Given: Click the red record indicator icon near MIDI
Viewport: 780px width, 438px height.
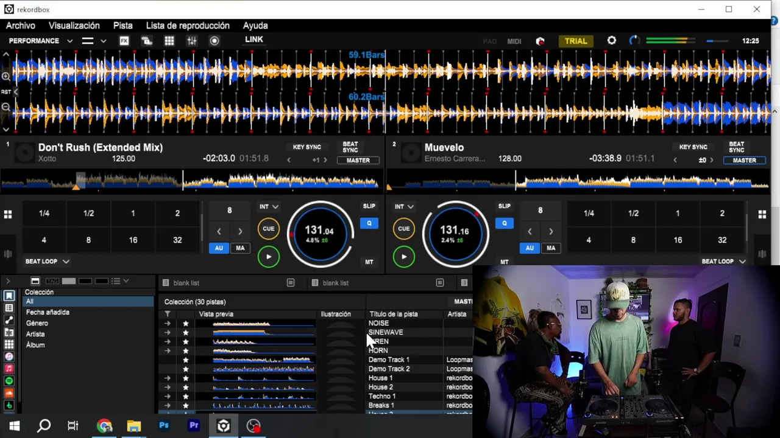Looking at the screenshot, I should pyautogui.click(x=540, y=41).
